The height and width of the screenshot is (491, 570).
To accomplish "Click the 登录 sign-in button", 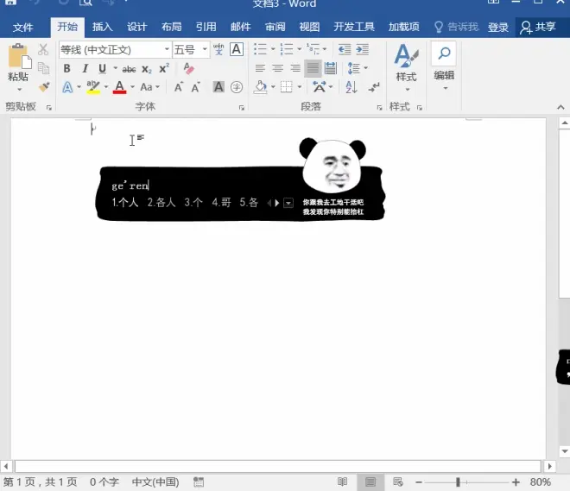I will (x=498, y=28).
